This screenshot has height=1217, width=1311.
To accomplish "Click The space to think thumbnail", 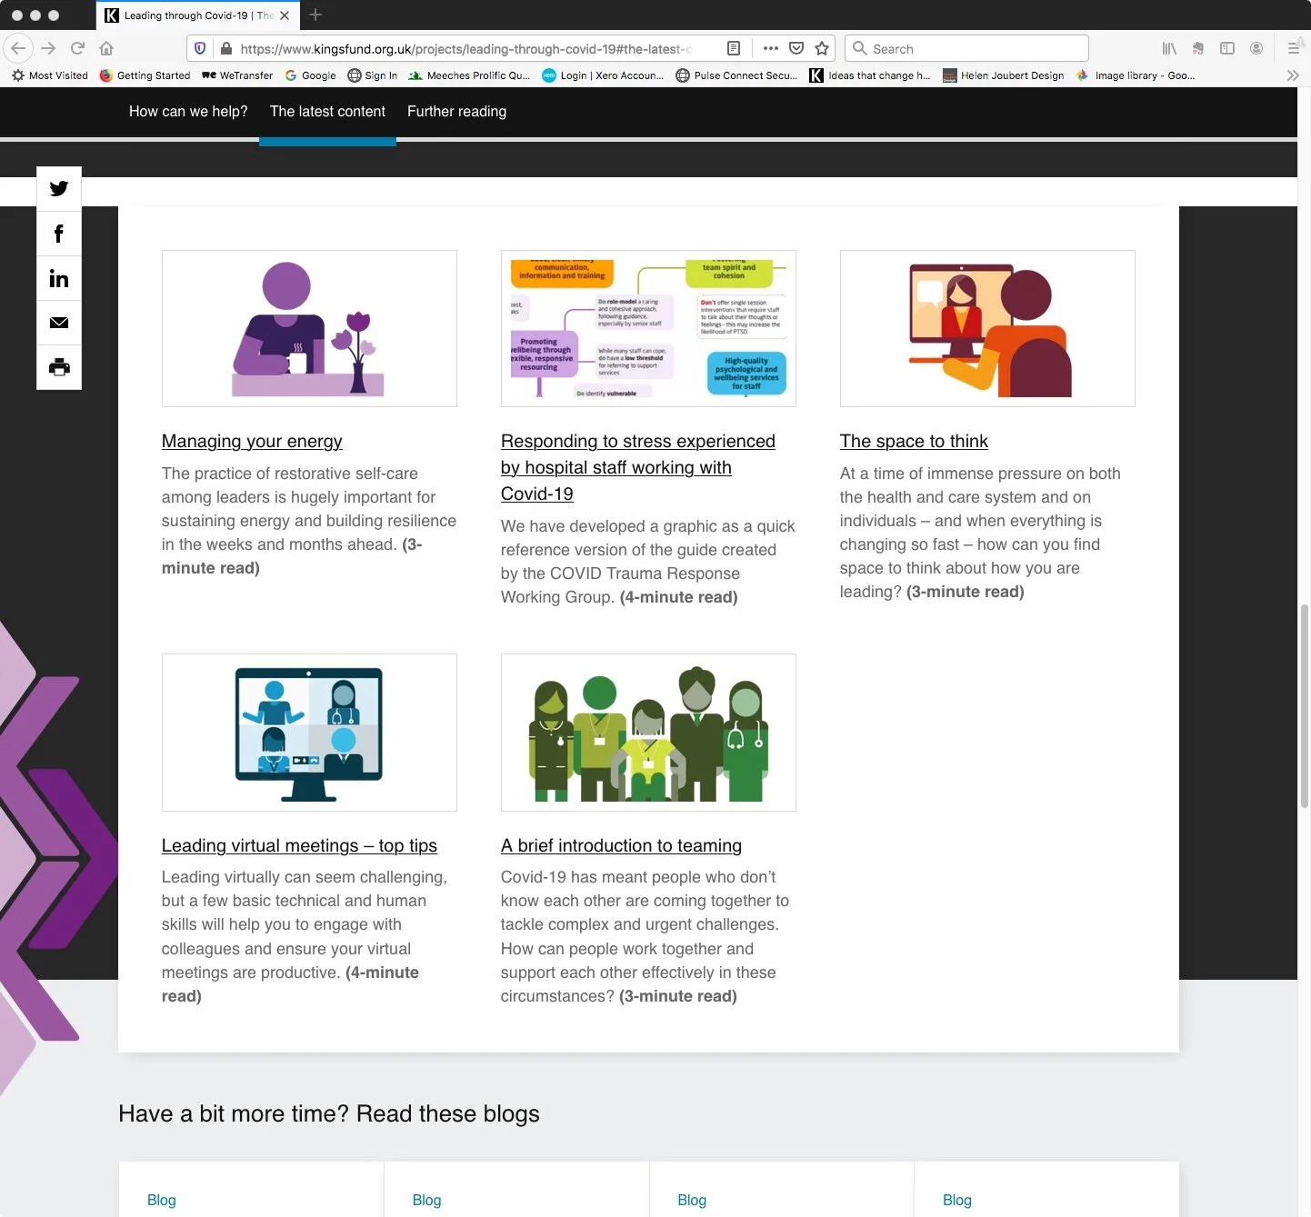I will (x=987, y=328).
